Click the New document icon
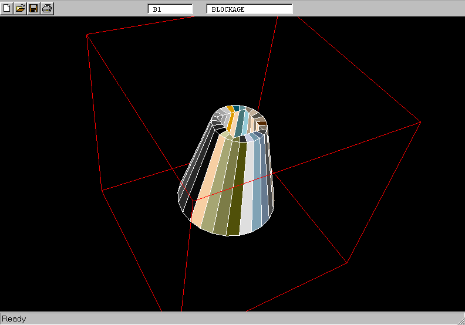465x325 pixels. pos(7,8)
